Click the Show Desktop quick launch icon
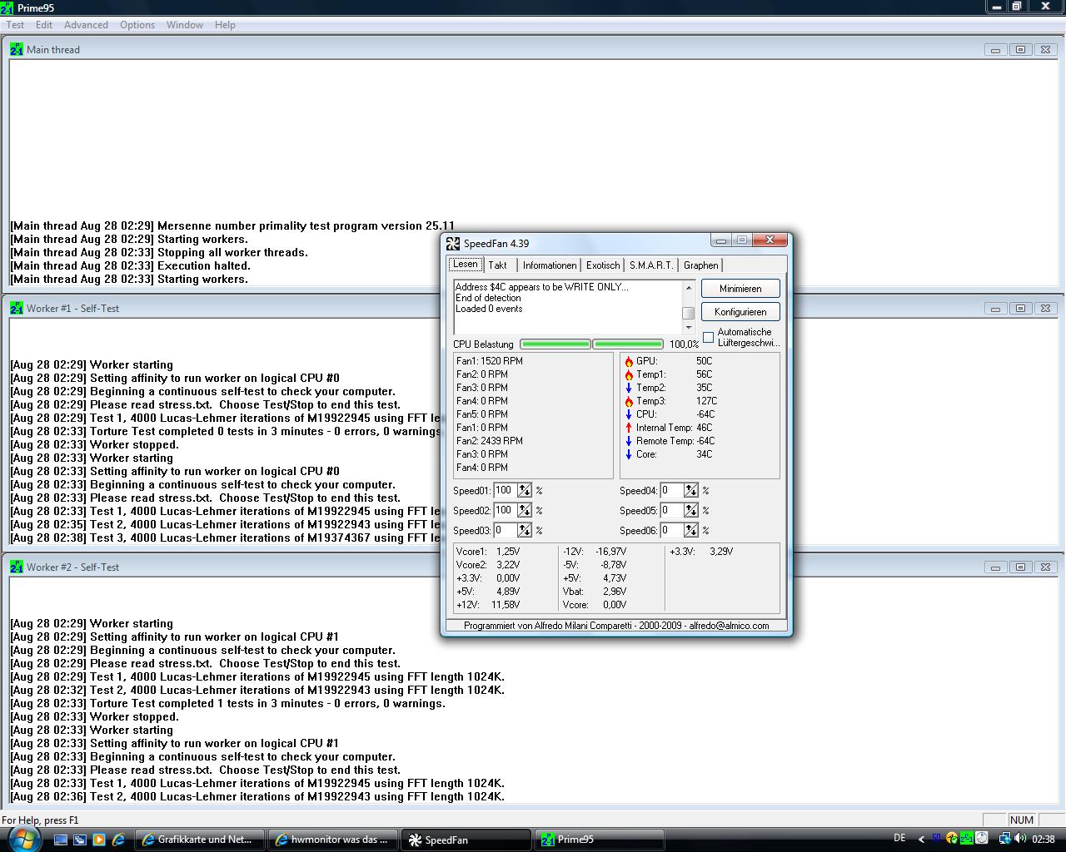The height and width of the screenshot is (852, 1066). tap(61, 840)
